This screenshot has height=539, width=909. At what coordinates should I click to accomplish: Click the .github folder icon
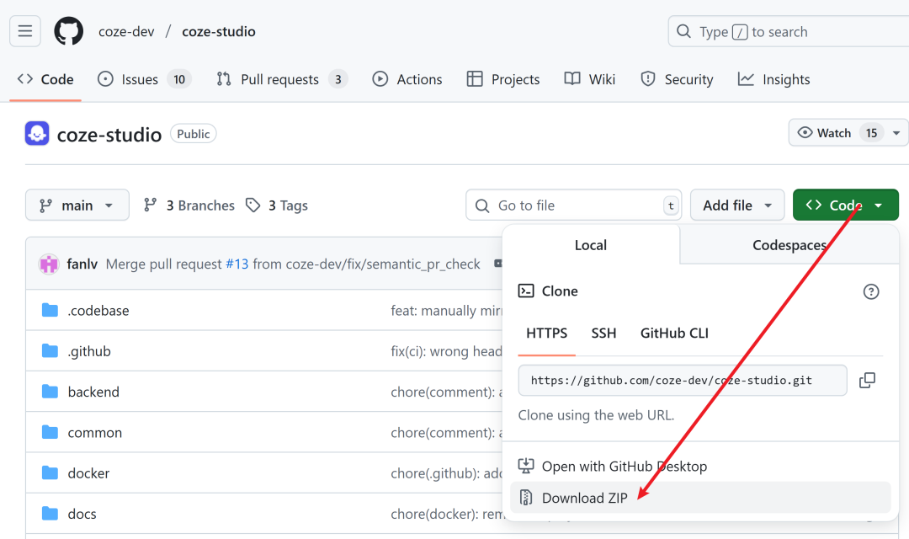50,351
